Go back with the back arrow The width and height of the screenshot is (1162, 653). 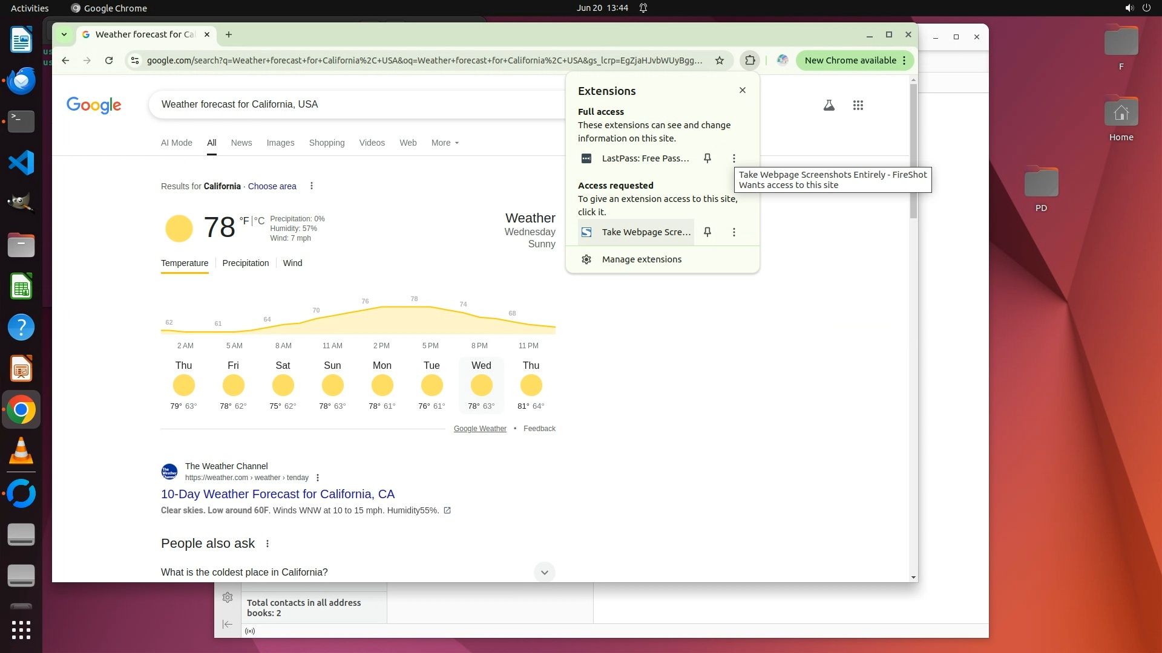click(65, 60)
